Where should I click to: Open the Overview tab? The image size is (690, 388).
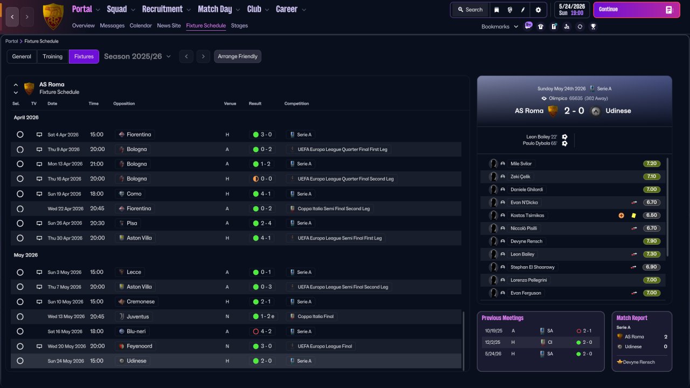tap(83, 26)
